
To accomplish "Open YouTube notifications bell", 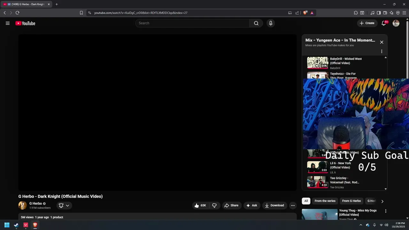I will pos(384,23).
